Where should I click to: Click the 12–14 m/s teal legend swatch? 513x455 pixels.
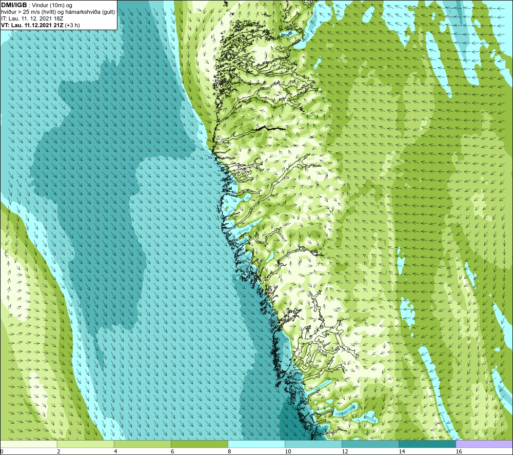tap(370, 444)
